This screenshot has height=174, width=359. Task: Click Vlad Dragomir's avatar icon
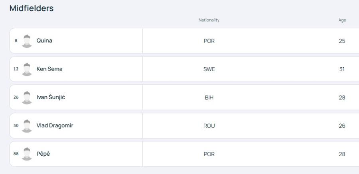pyautogui.click(x=27, y=126)
